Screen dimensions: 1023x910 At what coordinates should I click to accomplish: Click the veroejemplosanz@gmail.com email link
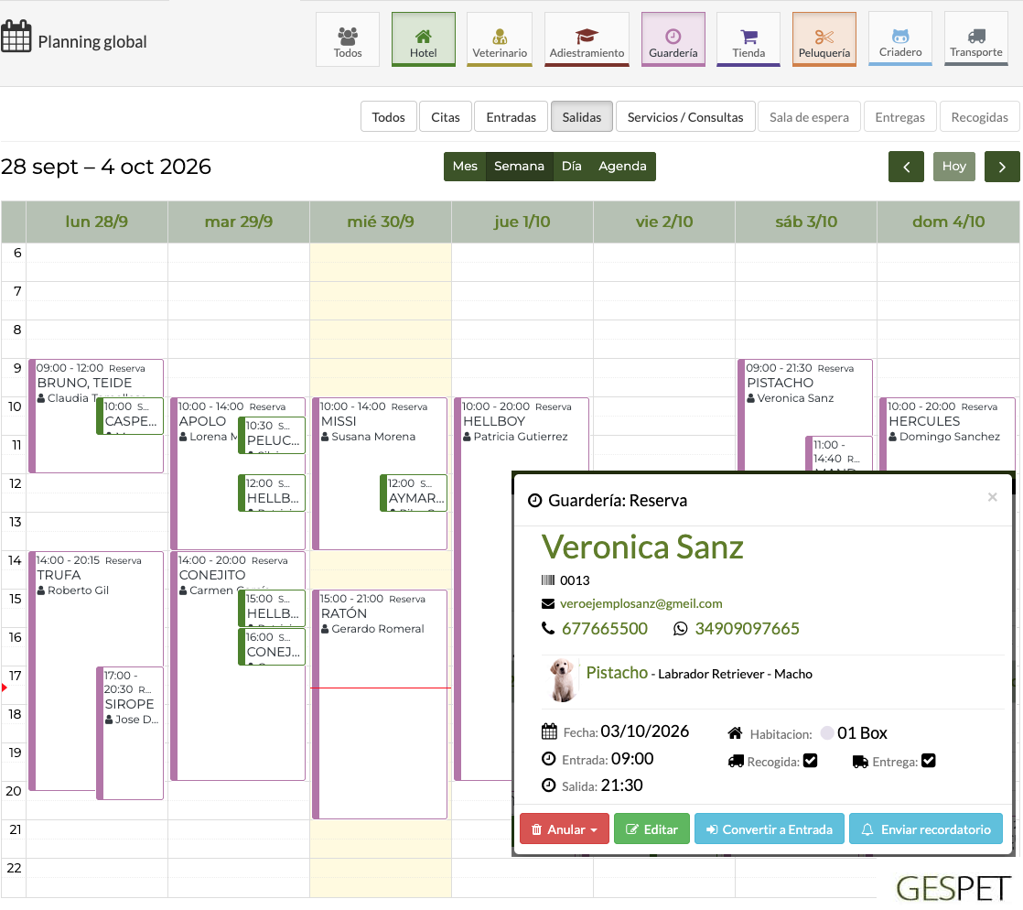pyautogui.click(x=641, y=604)
